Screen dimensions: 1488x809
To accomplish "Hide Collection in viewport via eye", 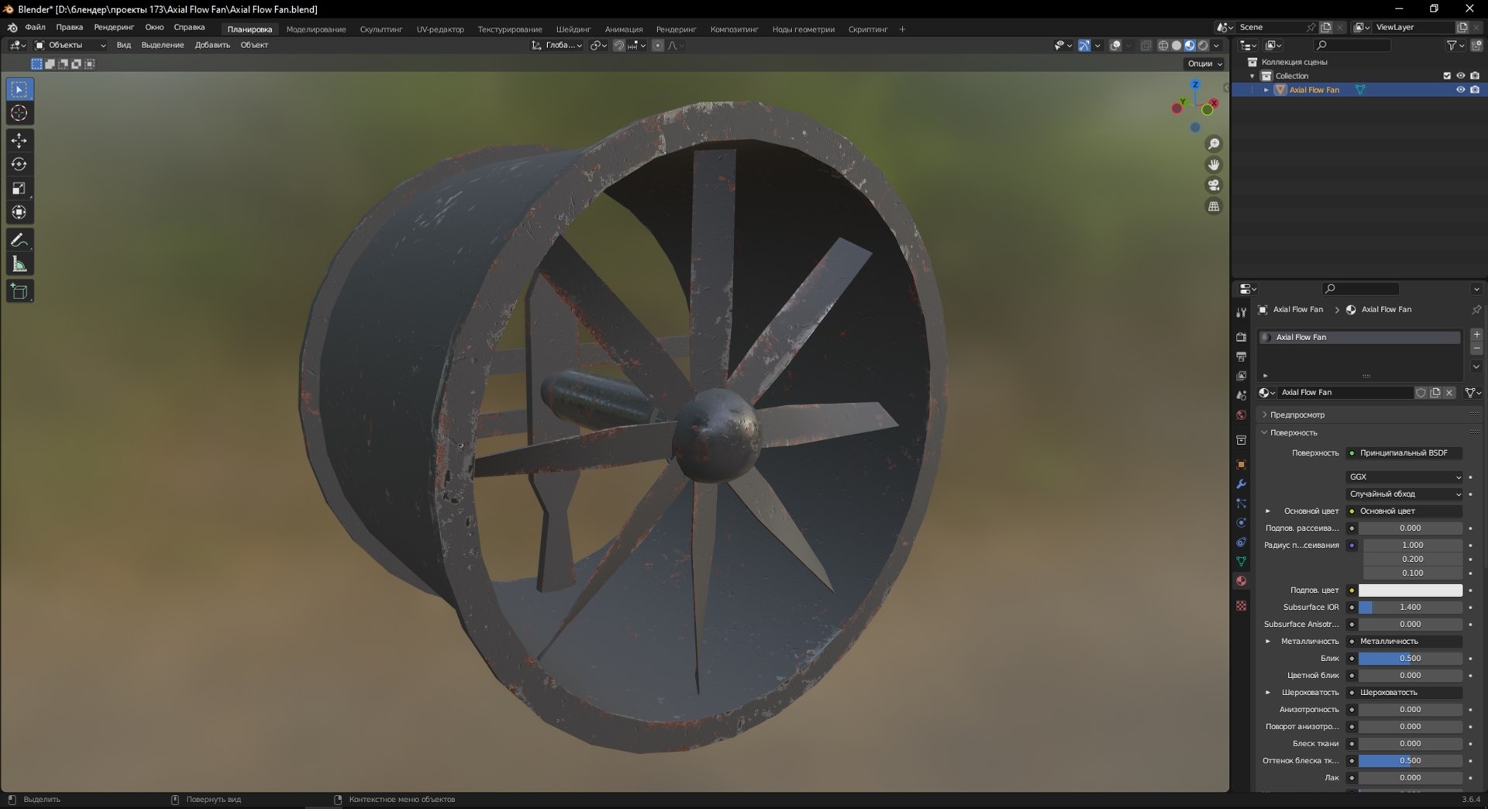I will tap(1460, 76).
